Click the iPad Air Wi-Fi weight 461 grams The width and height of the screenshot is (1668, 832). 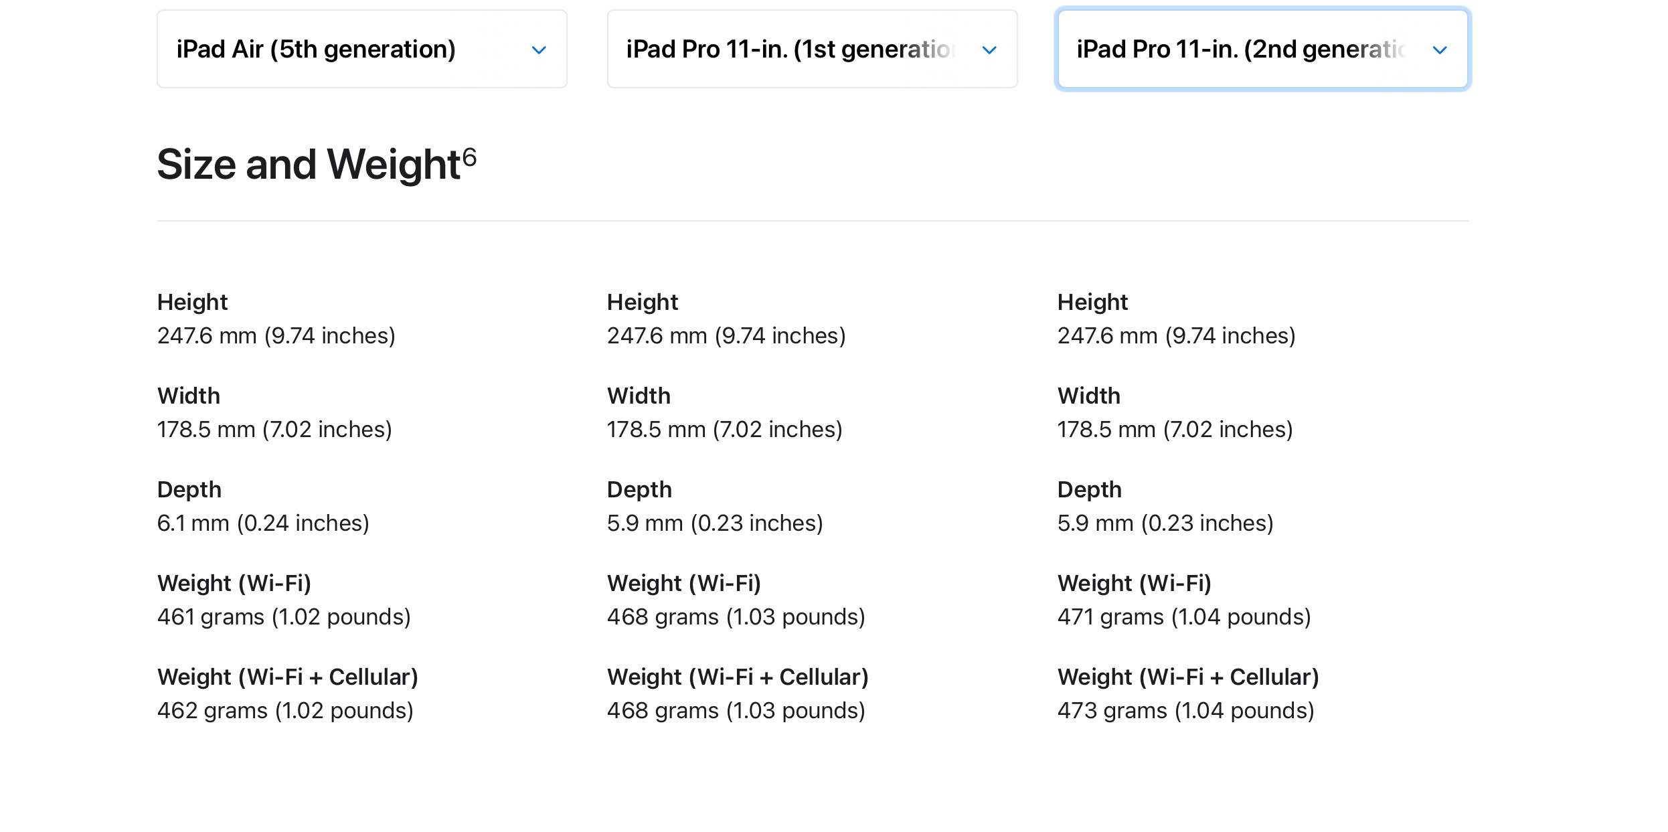point(284,617)
